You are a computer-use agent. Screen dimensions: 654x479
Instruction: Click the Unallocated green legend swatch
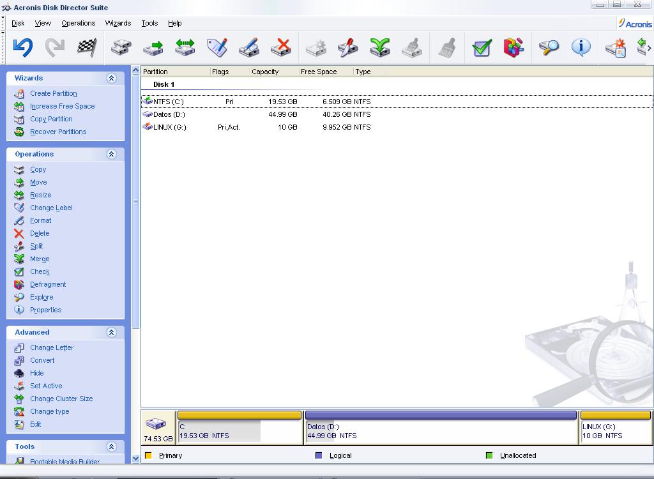tap(489, 455)
